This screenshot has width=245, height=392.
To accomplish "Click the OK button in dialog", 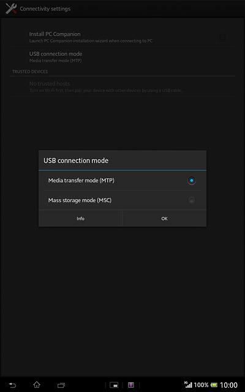I will click(164, 219).
